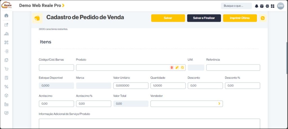Focus the Código/Cód. Barras input field
This screenshot has height=129, width=288.
coord(56,67)
